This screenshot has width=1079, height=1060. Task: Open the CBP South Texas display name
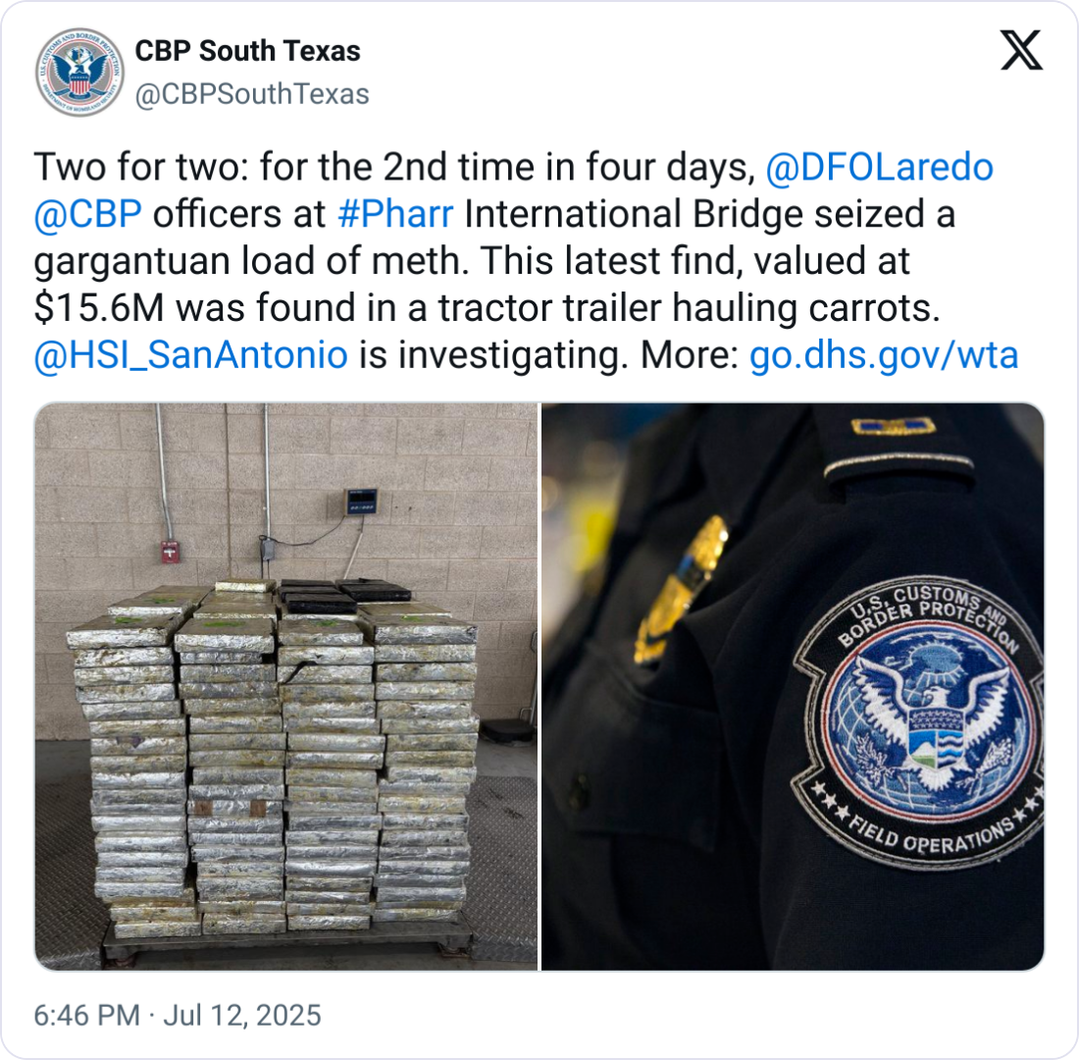click(247, 51)
